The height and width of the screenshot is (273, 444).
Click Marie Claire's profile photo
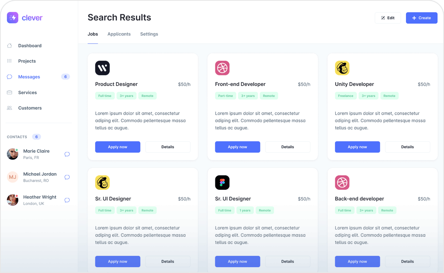(12, 154)
